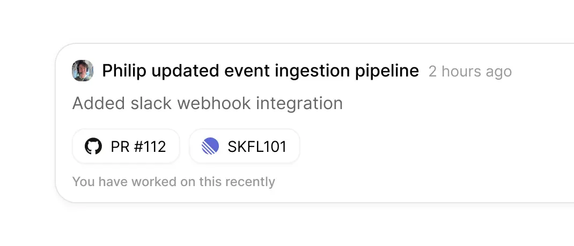Click Philip's profile avatar photo

(83, 71)
